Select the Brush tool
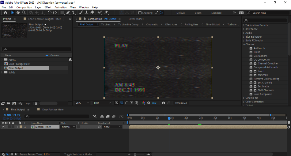Viewport: 291px width, 156px height. click(81, 13)
